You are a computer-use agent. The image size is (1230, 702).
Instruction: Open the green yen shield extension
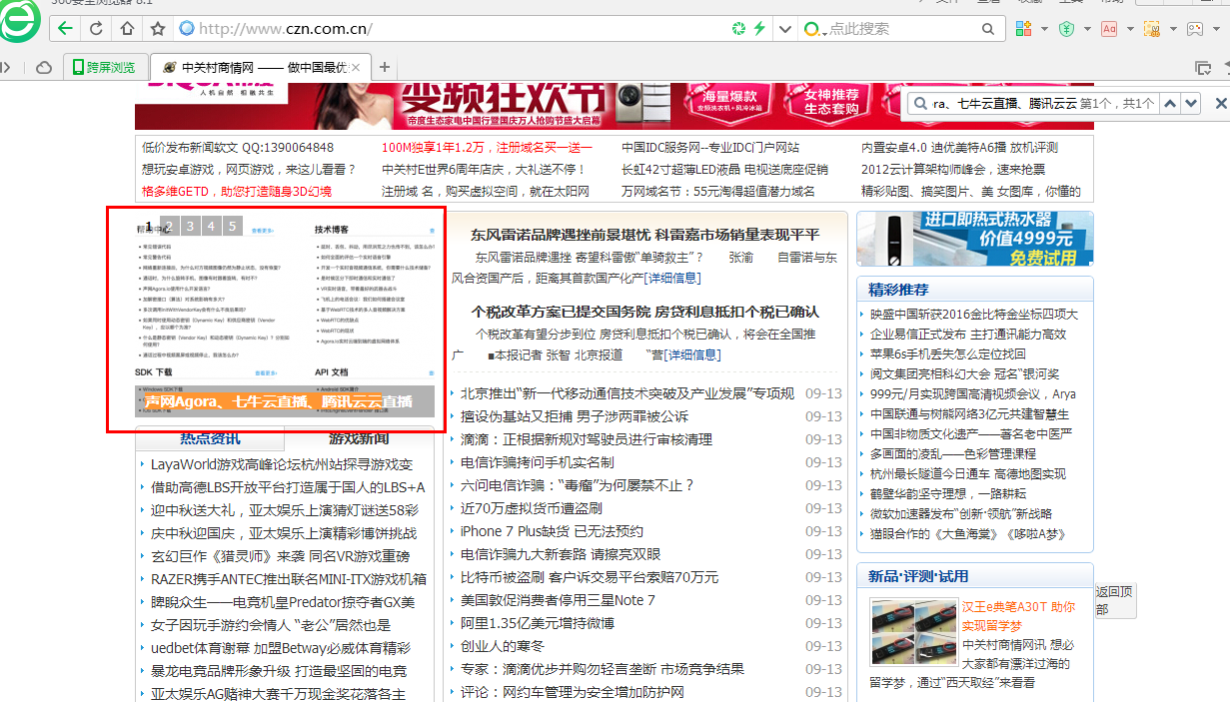[x=1067, y=29]
